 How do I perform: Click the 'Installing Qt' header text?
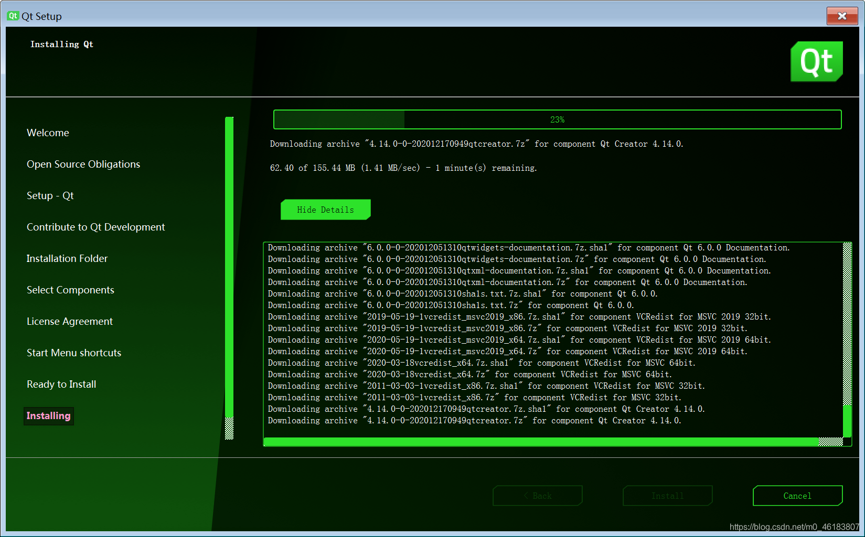62,45
